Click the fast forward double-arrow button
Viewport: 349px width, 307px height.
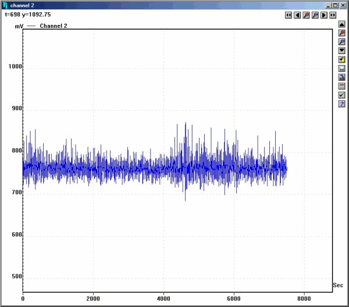pyautogui.click(x=333, y=16)
